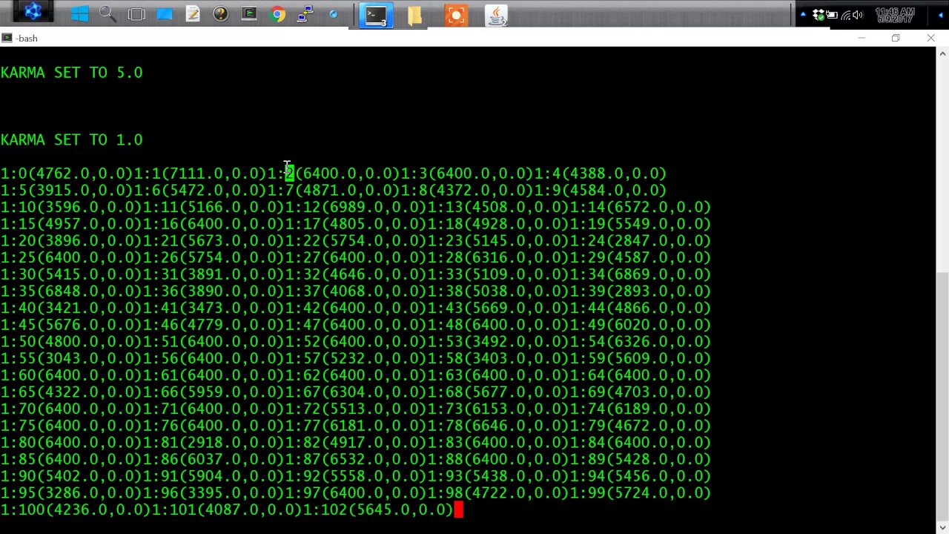Viewport: 949px width, 534px height.
Task: Open the notepad with pencil icon
Action: click(x=193, y=14)
